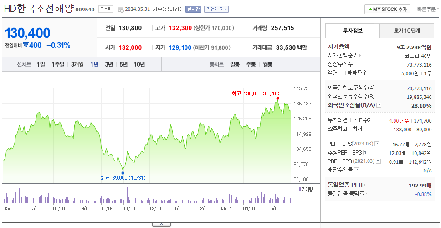Show the 주봉 candlestick chart
Image resolution: width=441 pixels, height=228 pixels.
251,64
